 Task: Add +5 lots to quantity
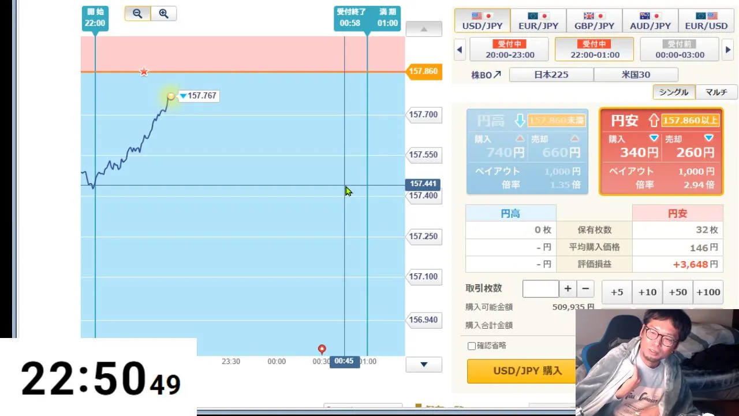click(x=617, y=292)
